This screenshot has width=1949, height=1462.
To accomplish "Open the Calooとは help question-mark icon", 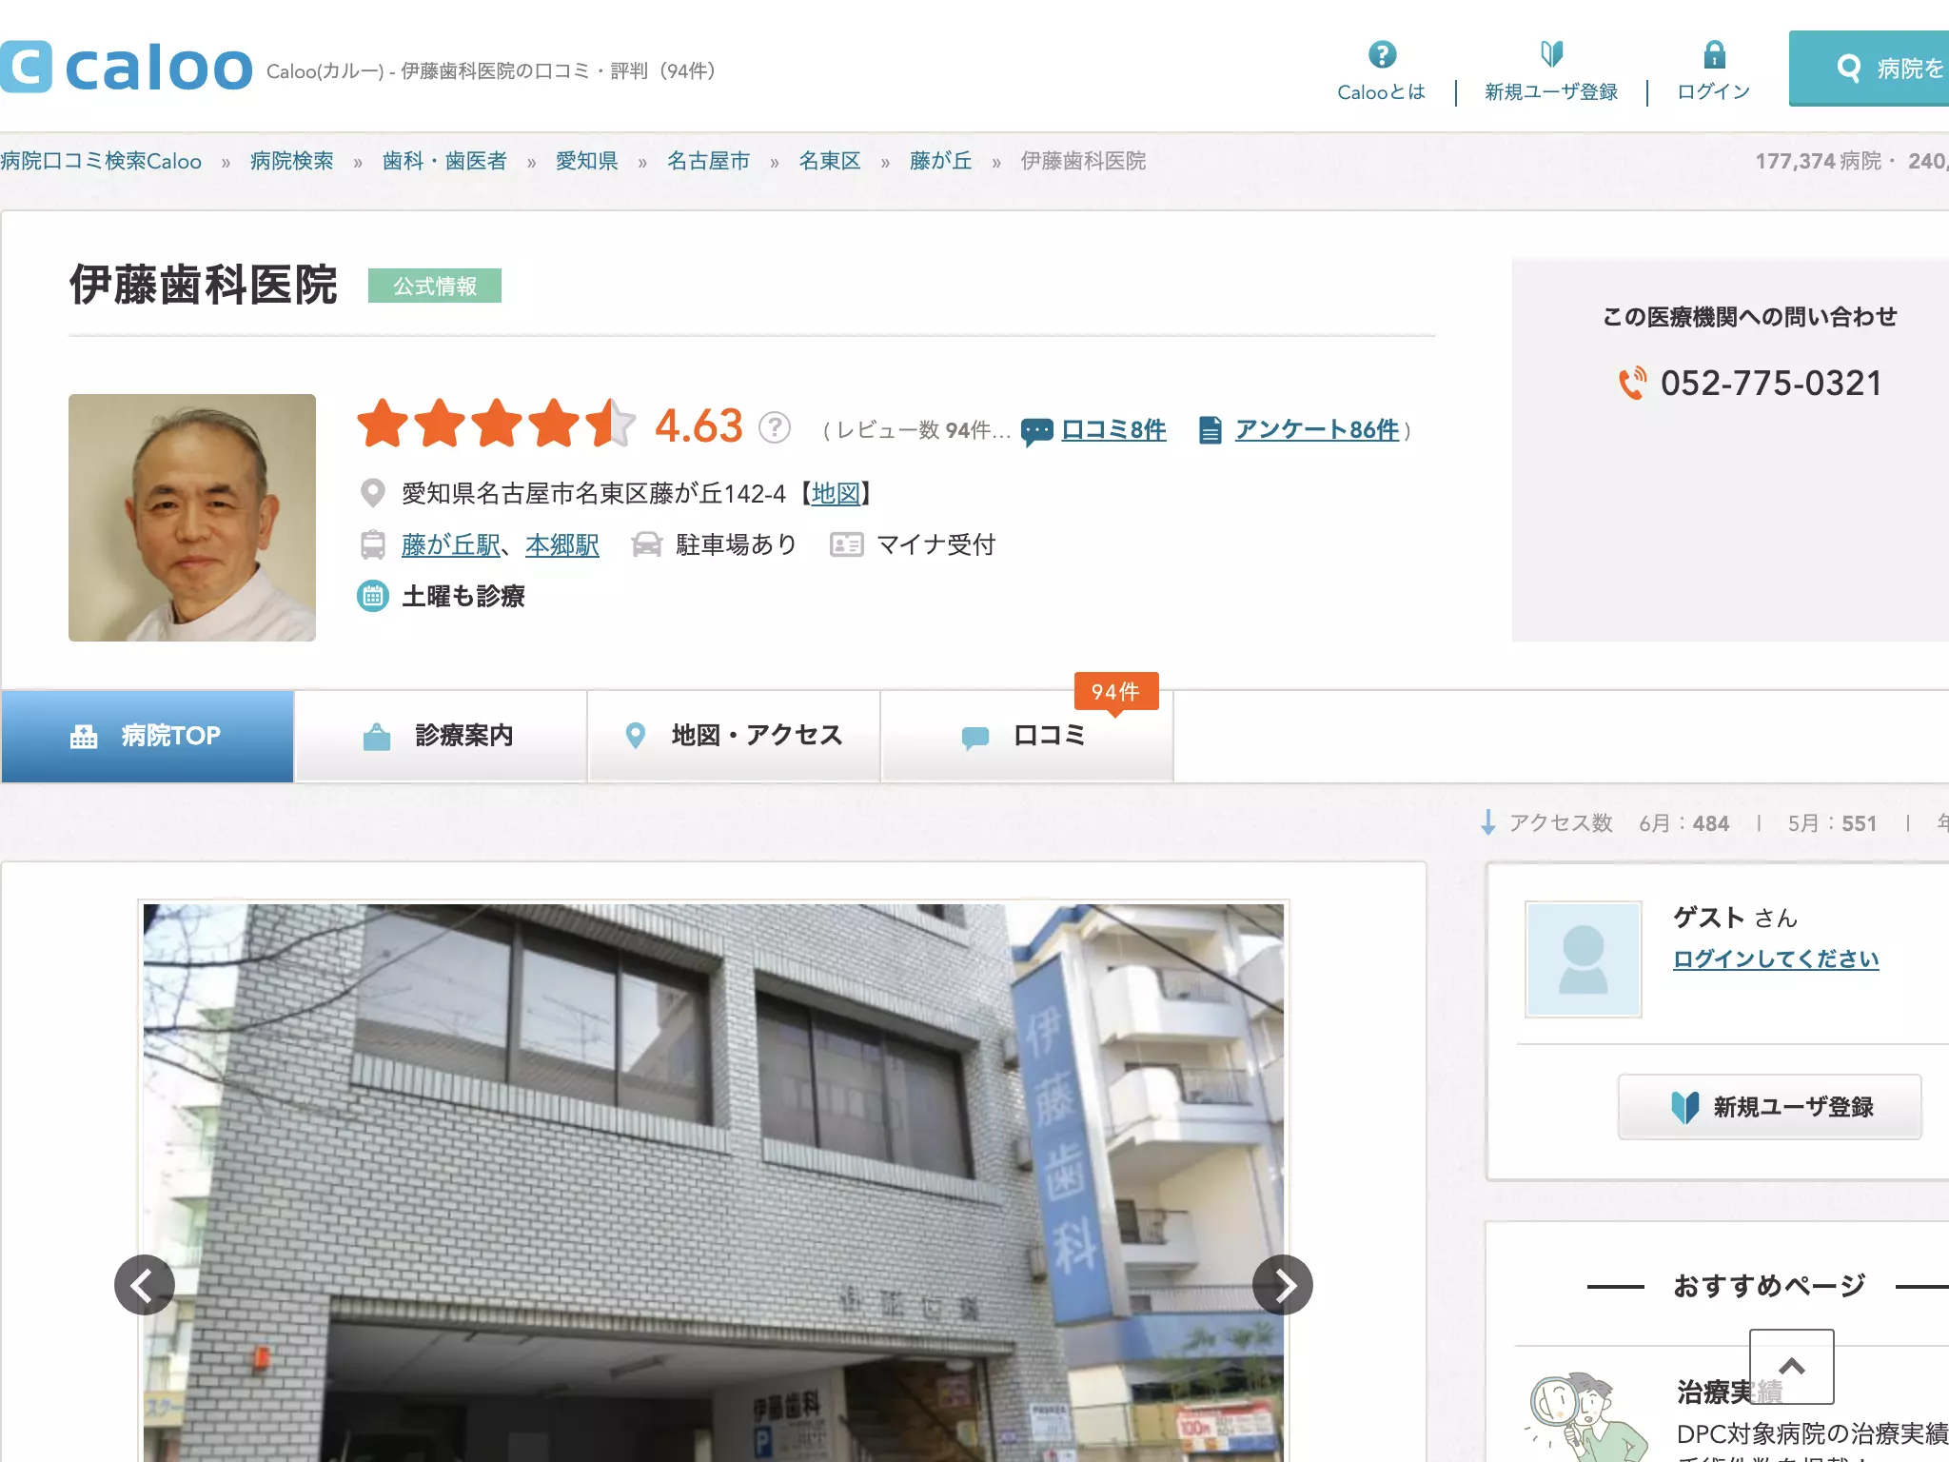I will click(1382, 54).
